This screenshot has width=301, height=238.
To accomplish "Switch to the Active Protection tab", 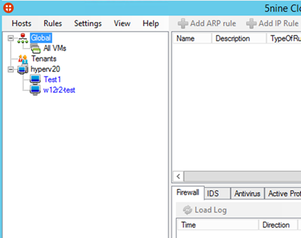I will (x=283, y=194).
